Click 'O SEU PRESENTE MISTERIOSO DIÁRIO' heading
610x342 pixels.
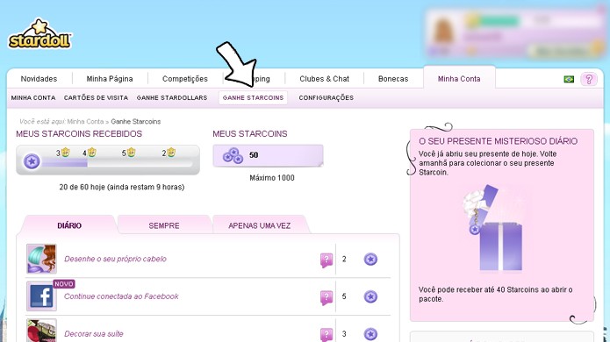[498, 141]
